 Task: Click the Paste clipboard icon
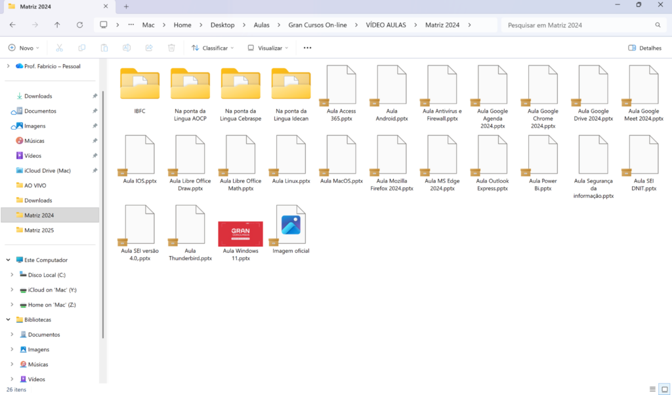coord(104,48)
